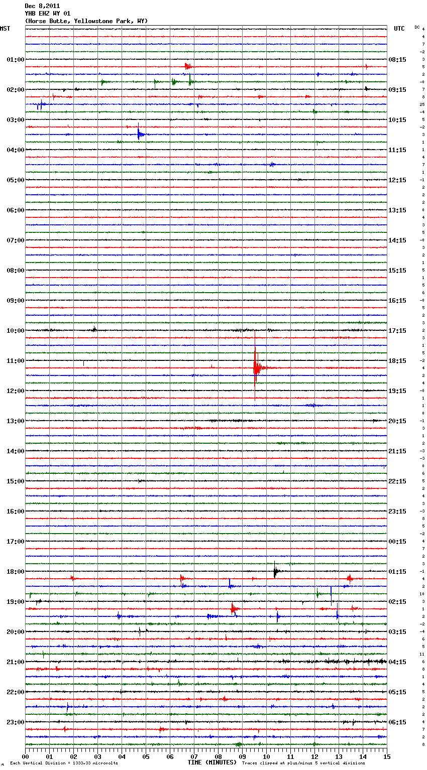This screenshot has width=427, height=770.
Task: Select the '12:00' MST row label
Action: tap(16, 391)
